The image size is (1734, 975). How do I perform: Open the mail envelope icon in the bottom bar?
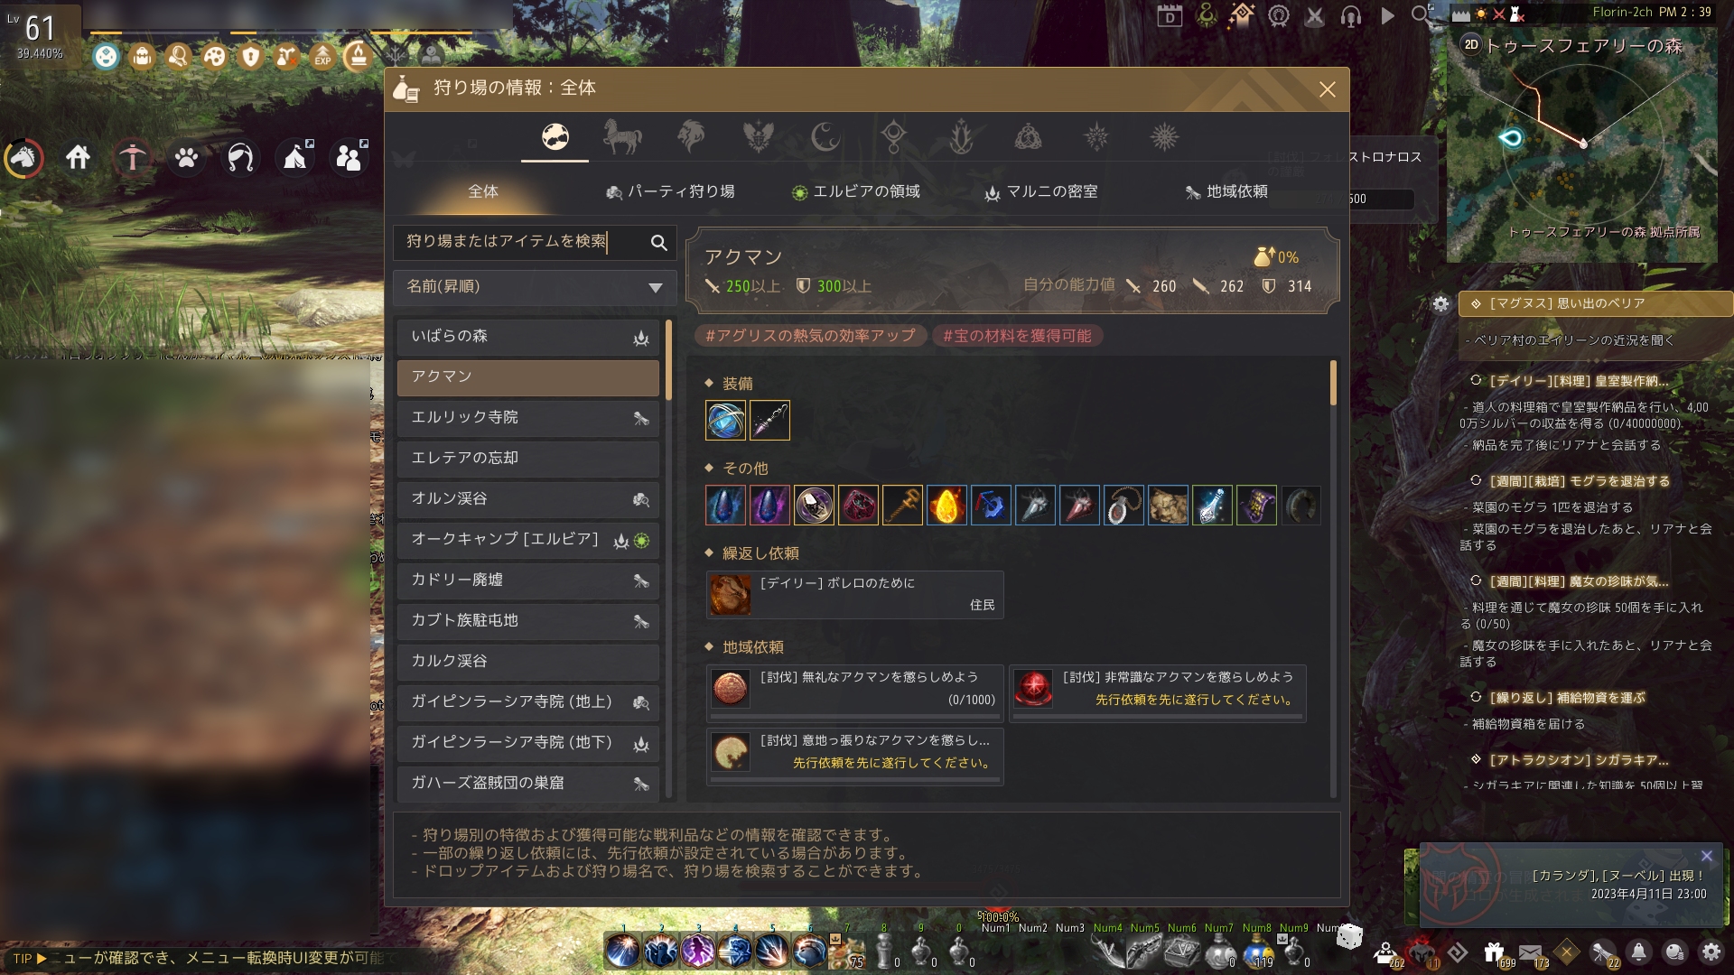1530,952
